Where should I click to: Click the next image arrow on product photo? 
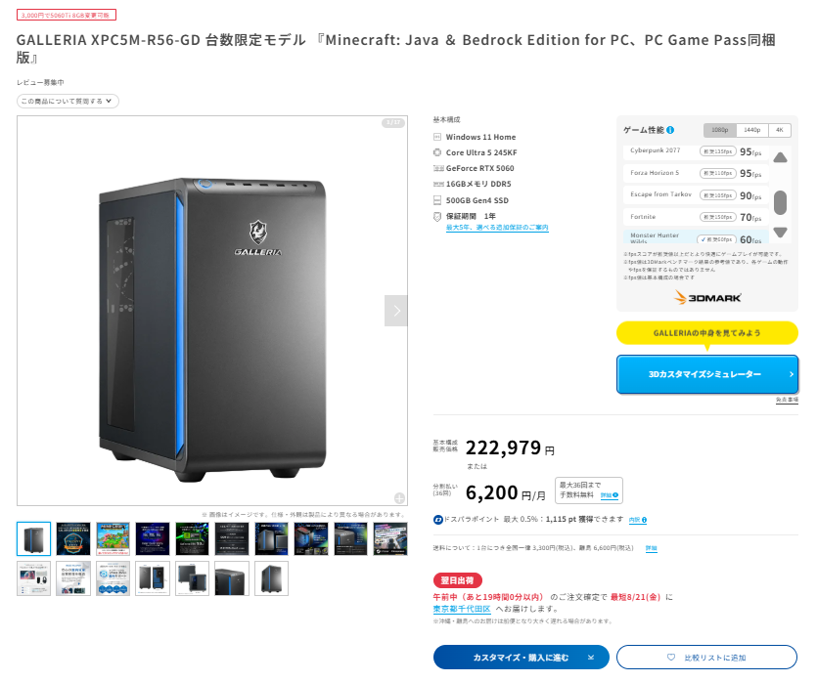(x=396, y=311)
